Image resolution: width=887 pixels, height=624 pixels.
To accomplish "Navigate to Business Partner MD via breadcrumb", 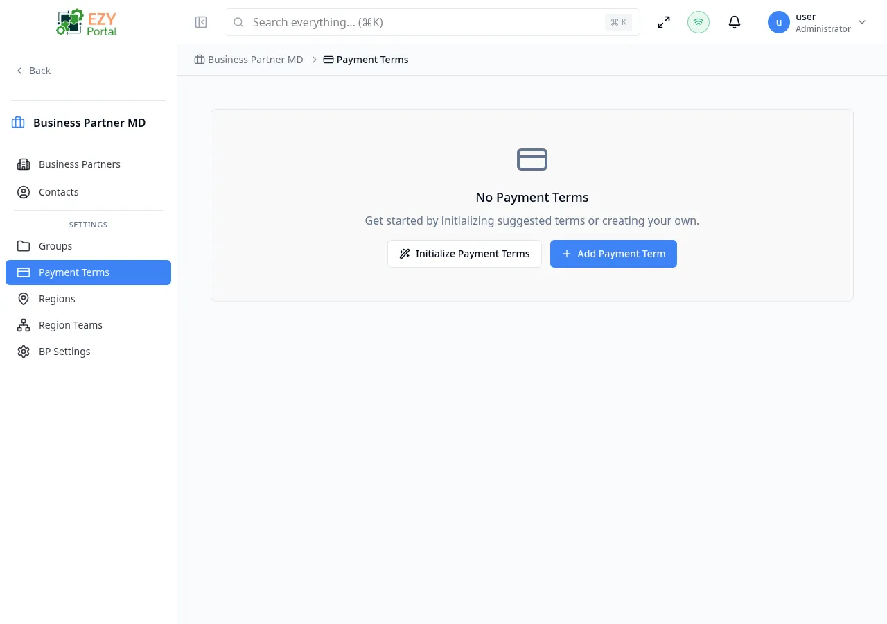I will pos(255,60).
